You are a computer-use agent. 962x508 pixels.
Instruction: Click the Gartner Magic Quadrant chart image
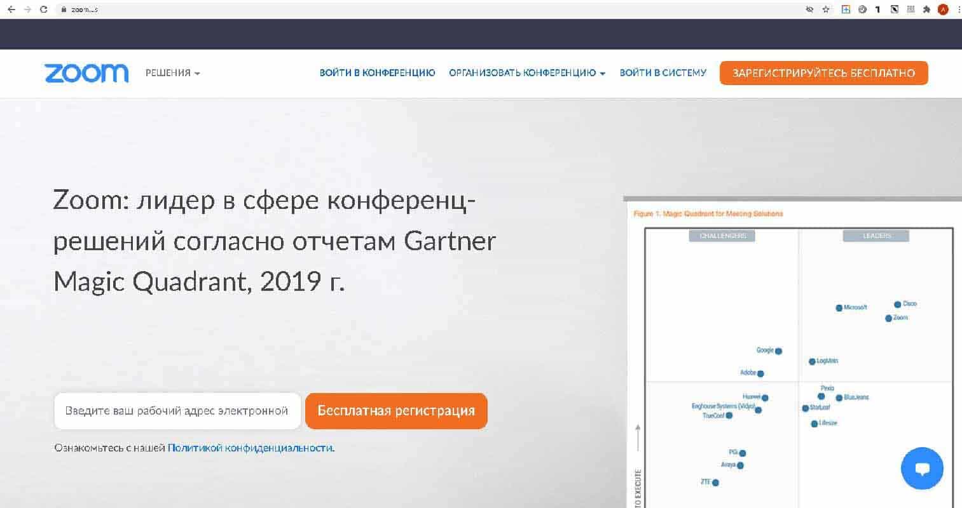coord(793,353)
